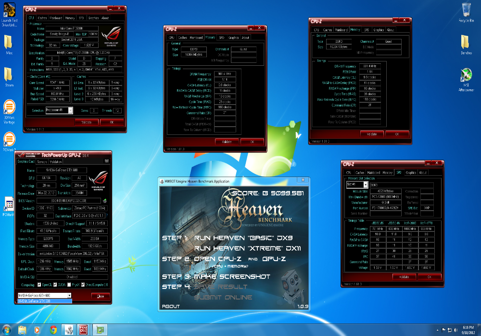Click the Part Number field in CPU-Z SPD
The image size is (481, 336).
point(386,208)
